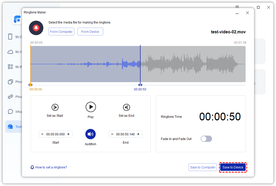Choose From Computer media source
The image size is (276, 186).
tap(61, 32)
